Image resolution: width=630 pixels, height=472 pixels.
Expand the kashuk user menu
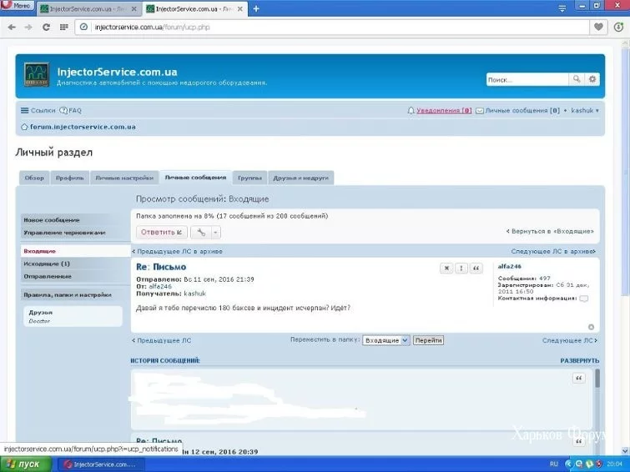[585, 110]
